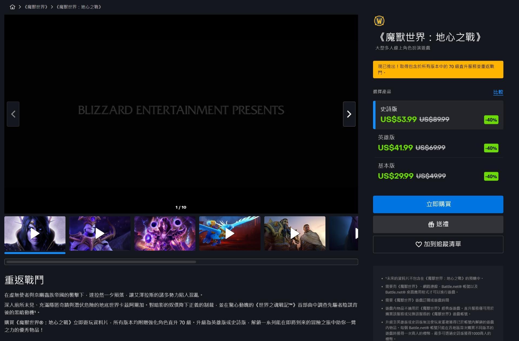The height and width of the screenshot is (341, 519).
Task: Click the 立即購買 buy now button
Action: [438, 204]
